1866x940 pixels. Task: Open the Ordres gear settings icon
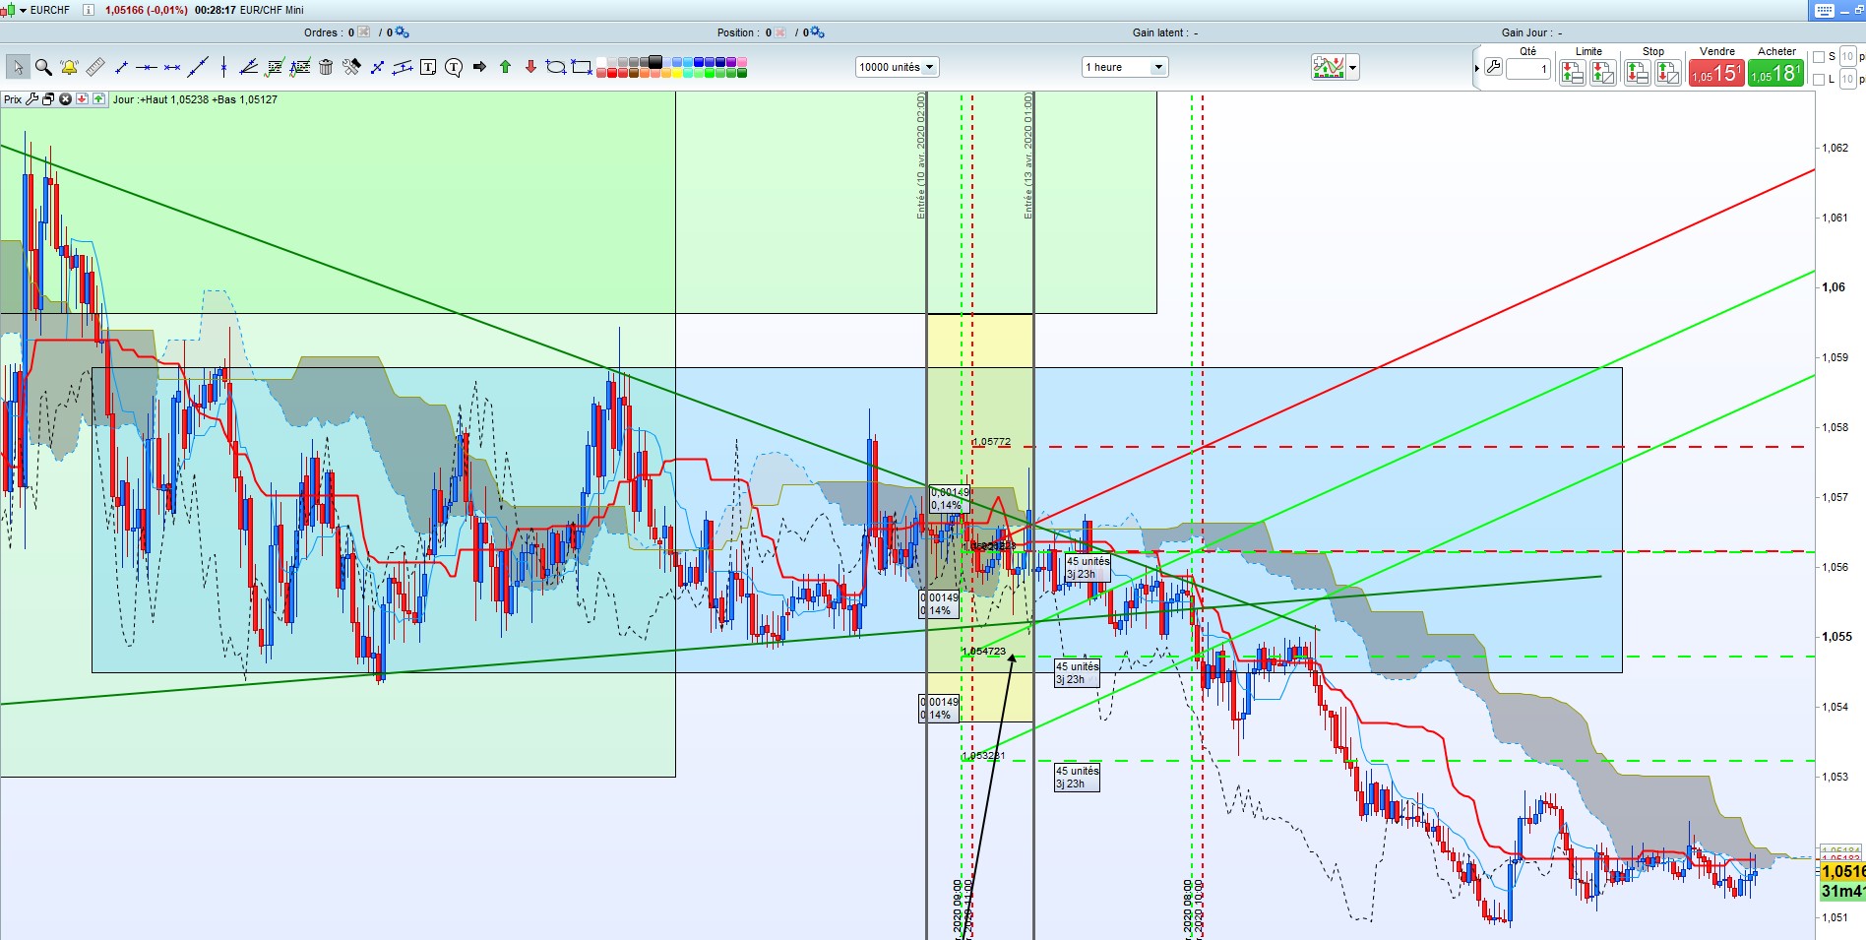[x=402, y=32]
